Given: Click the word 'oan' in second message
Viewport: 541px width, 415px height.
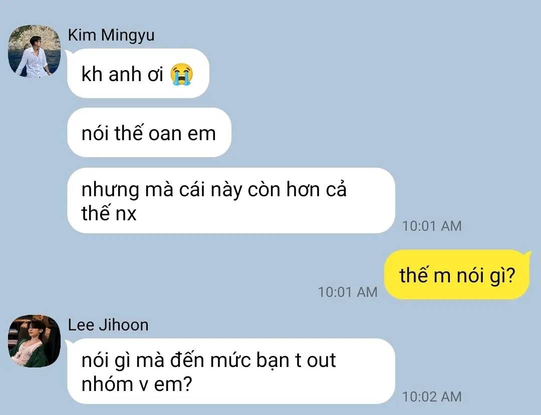Looking at the screenshot, I should pos(165,134).
